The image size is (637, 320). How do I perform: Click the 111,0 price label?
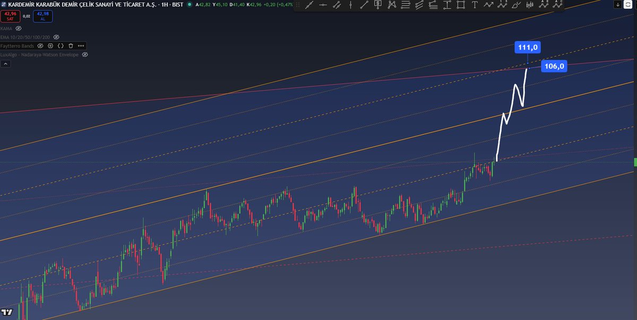528,48
